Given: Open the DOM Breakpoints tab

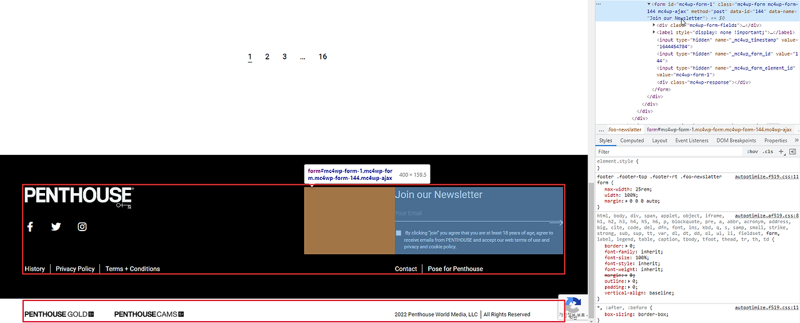Looking at the screenshot, I should point(736,141).
